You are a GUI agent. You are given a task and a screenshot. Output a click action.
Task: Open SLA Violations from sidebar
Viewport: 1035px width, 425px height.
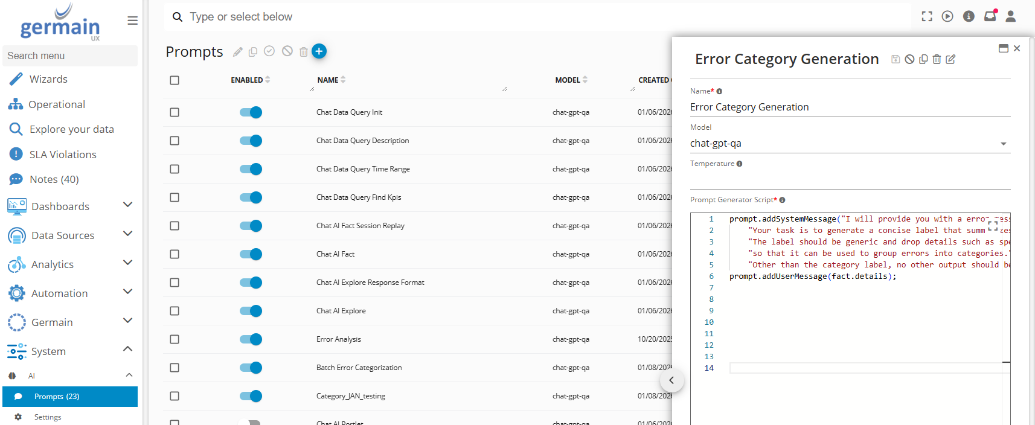pyautogui.click(x=63, y=155)
